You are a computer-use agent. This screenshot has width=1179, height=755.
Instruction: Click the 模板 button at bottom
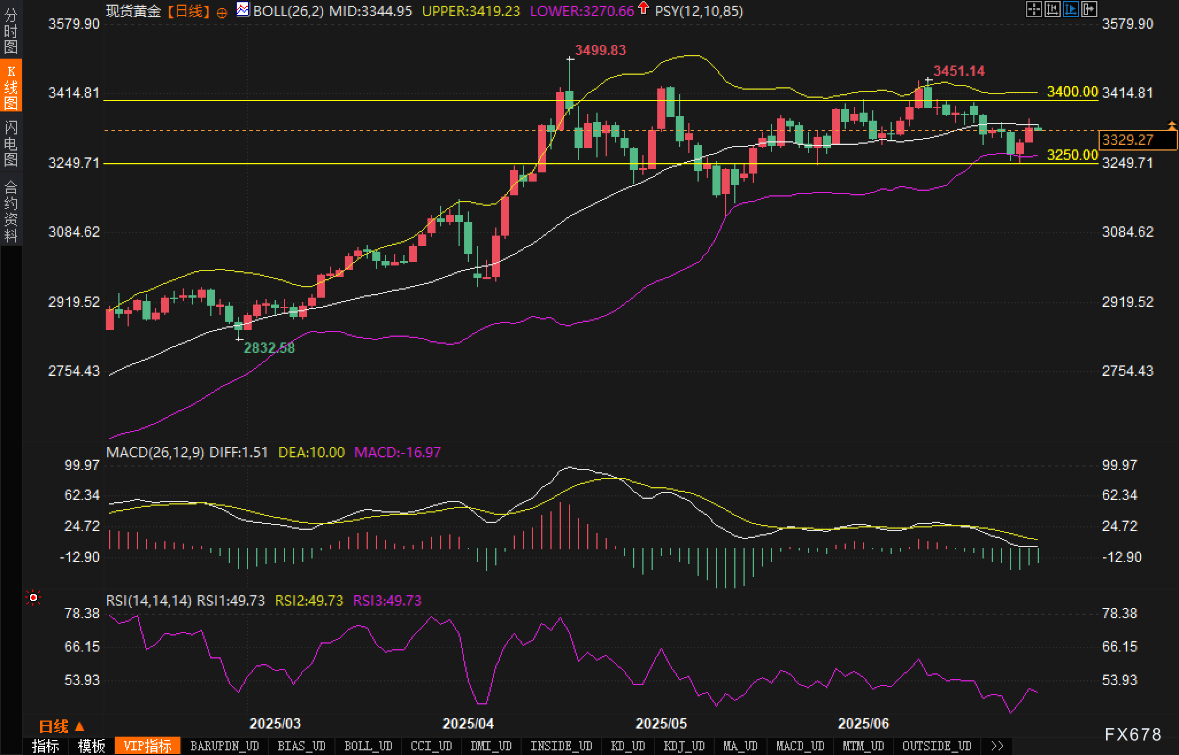click(x=91, y=746)
